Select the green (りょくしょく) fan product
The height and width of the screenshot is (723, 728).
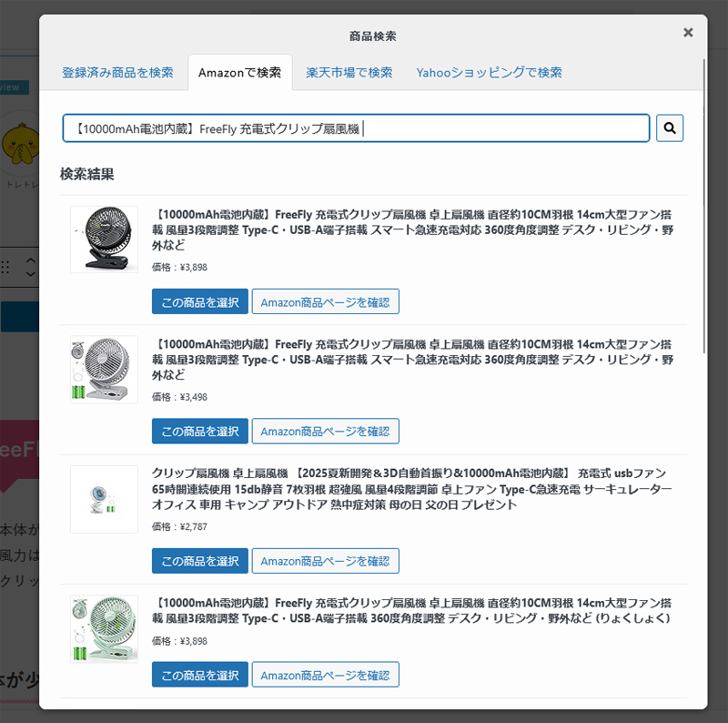tap(199, 675)
